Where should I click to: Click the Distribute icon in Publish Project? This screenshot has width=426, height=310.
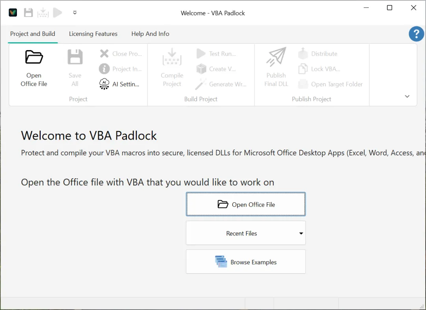click(303, 54)
